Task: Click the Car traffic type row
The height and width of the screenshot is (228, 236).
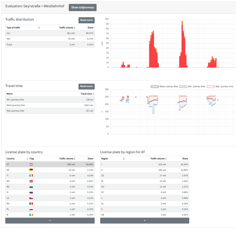Action: pyautogui.click(x=50, y=33)
